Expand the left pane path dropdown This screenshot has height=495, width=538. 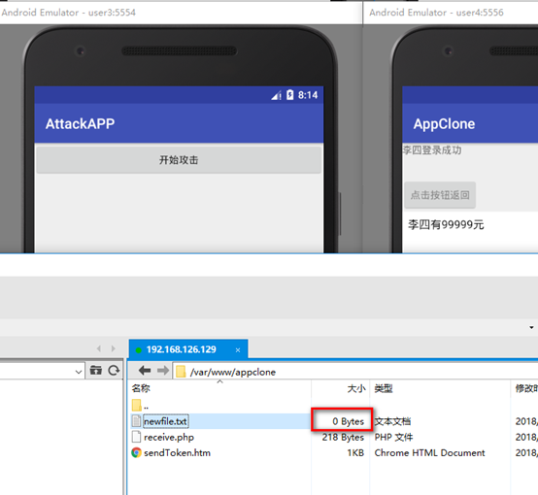coord(79,372)
